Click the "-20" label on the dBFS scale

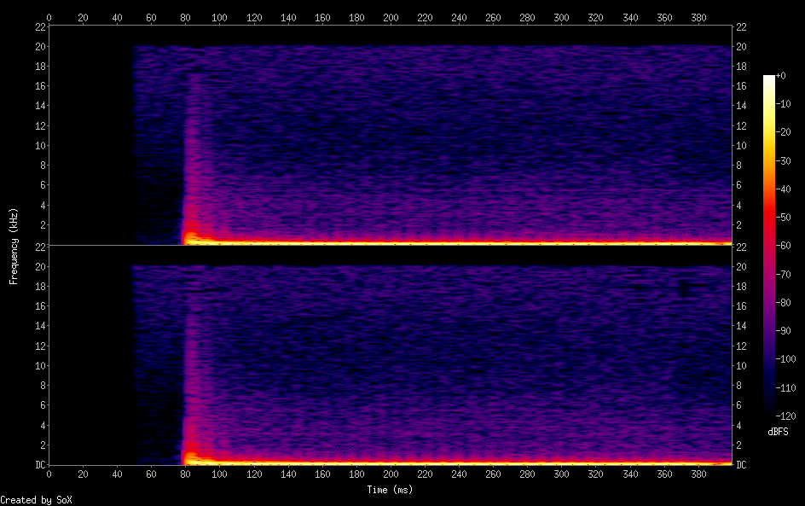(x=784, y=132)
